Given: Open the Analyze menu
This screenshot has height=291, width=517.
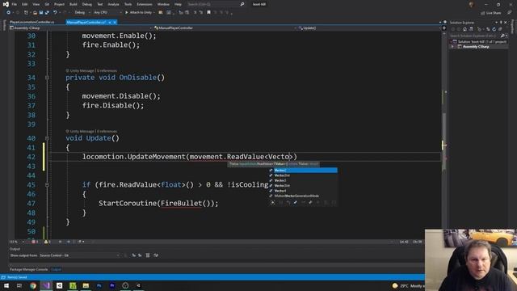Looking at the screenshot, I should click(x=113, y=4).
